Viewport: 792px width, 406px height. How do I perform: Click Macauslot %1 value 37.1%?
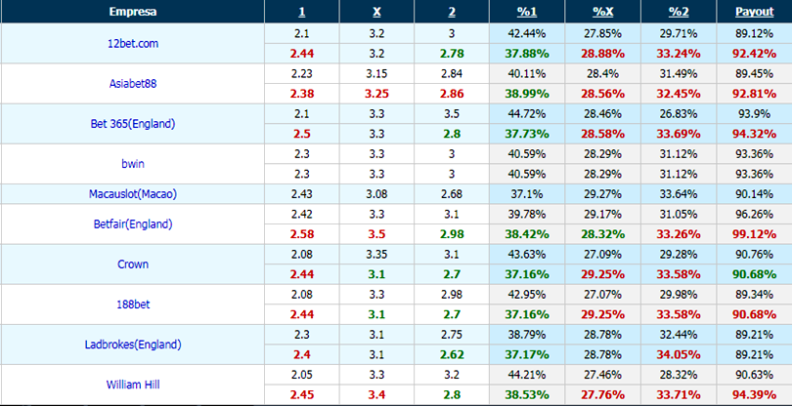click(527, 194)
